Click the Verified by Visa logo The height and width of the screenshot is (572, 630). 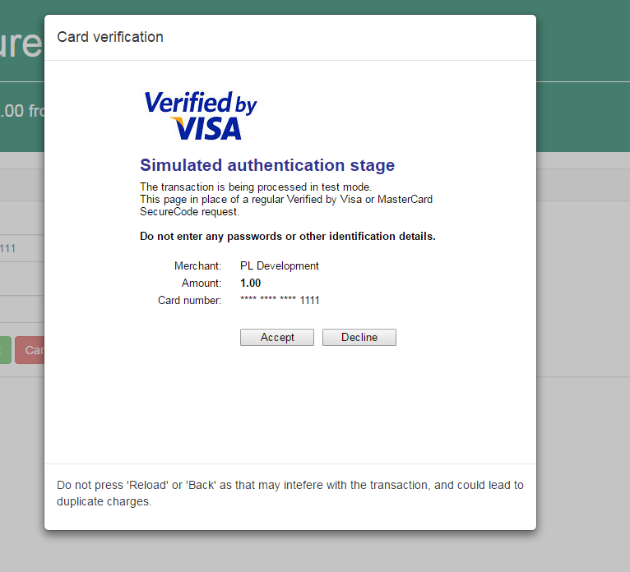click(200, 115)
